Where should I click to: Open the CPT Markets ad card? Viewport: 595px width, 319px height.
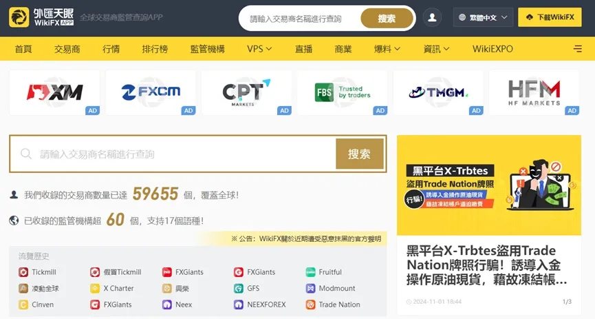[x=247, y=92]
